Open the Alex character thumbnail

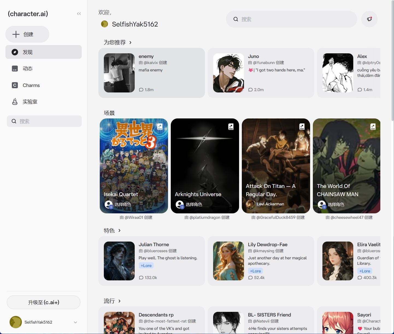click(x=338, y=73)
